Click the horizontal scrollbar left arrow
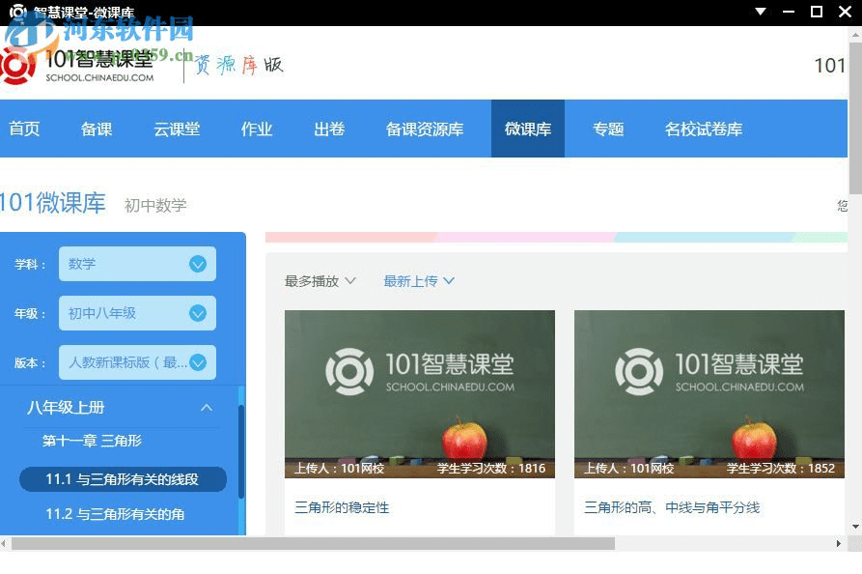 3,544
